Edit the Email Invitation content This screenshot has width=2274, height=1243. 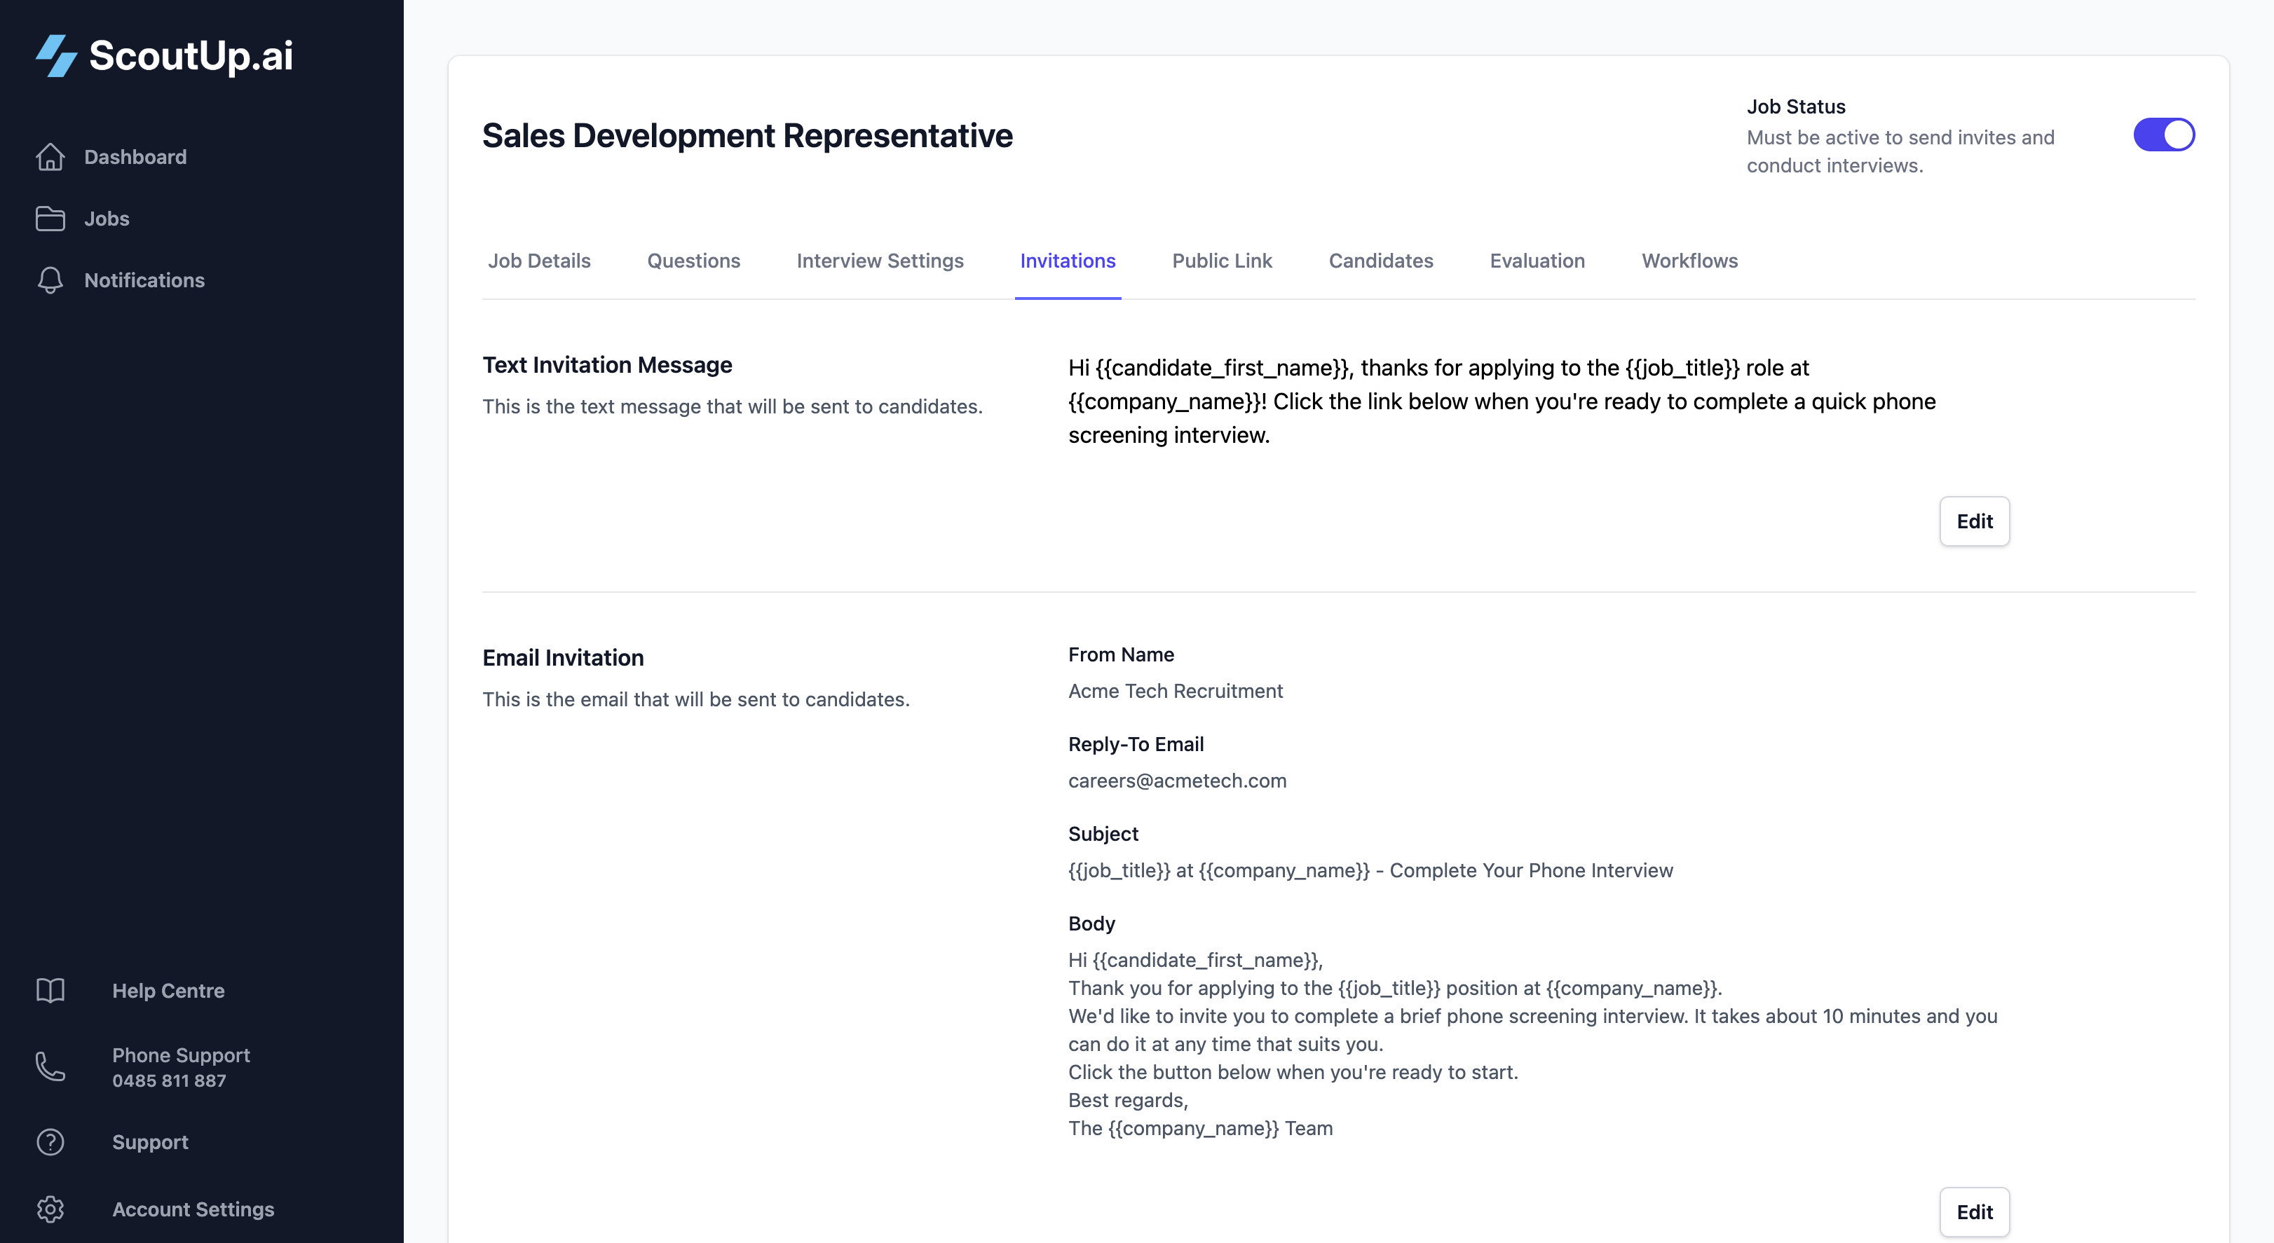coord(1975,1211)
